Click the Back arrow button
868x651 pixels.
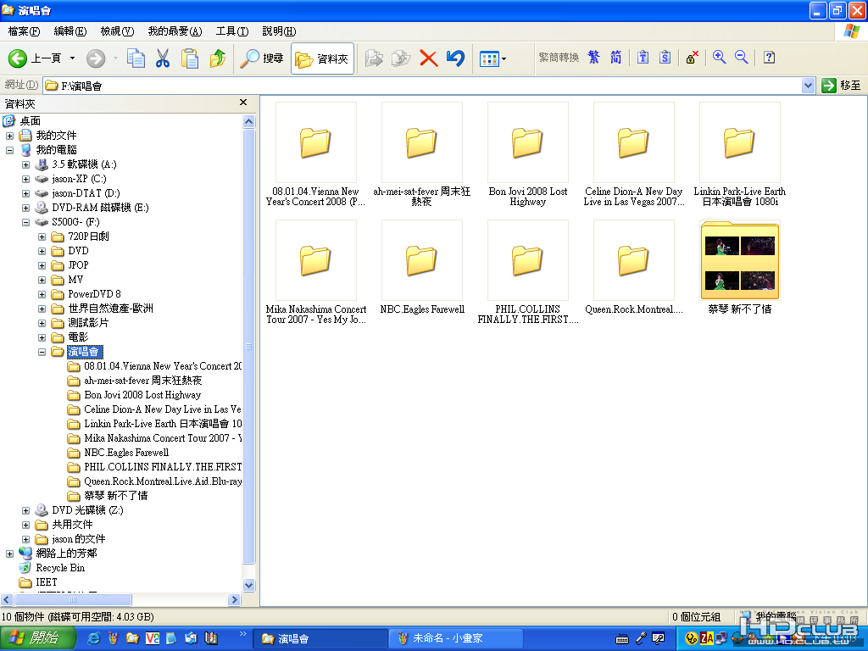18,58
